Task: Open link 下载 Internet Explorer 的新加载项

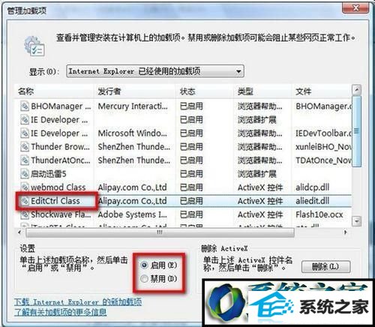Action: tap(78, 302)
